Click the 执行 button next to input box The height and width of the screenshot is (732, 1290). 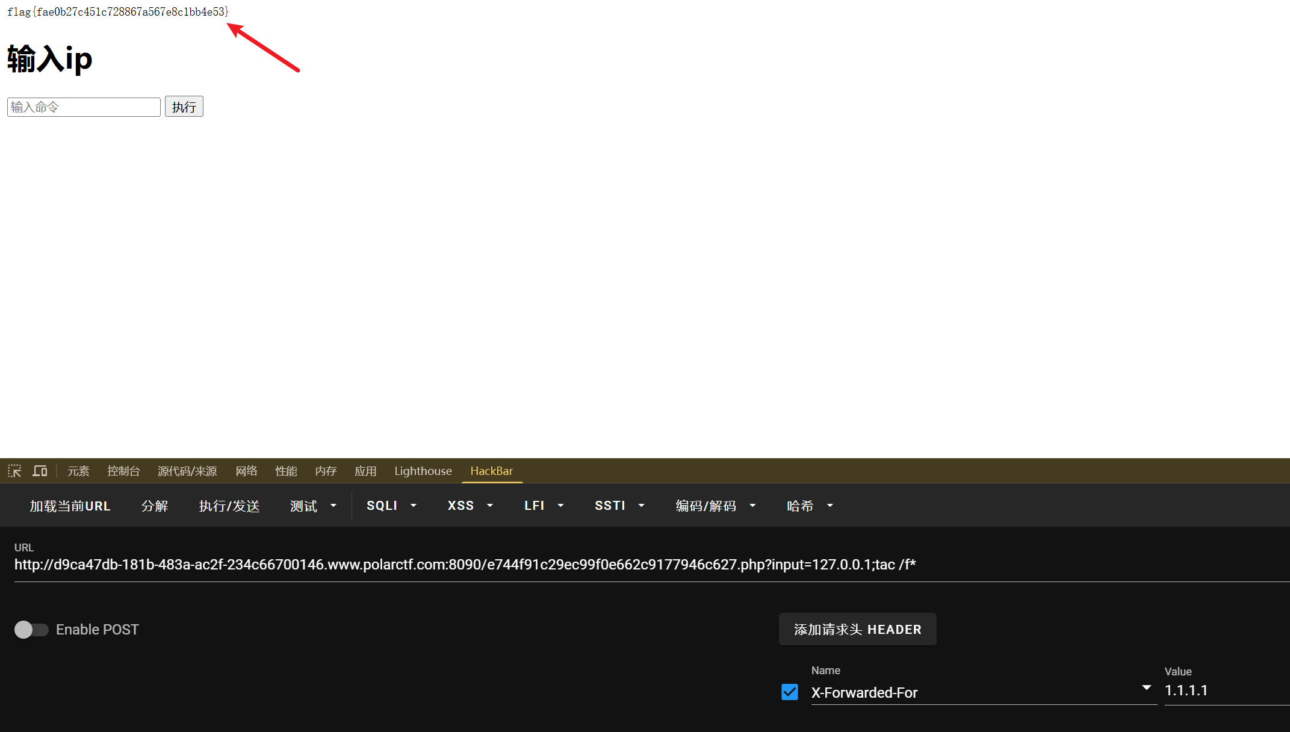[184, 106]
